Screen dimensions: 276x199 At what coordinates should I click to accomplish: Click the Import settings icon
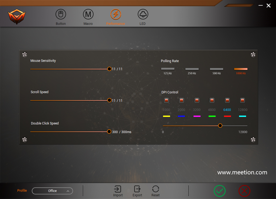pos(118,189)
